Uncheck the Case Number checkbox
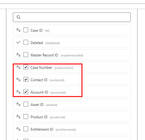This screenshot has width=145, height=140. tap(26, 67)
